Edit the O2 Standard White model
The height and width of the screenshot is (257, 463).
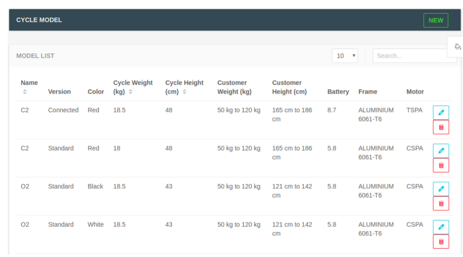tap(441, 227)
